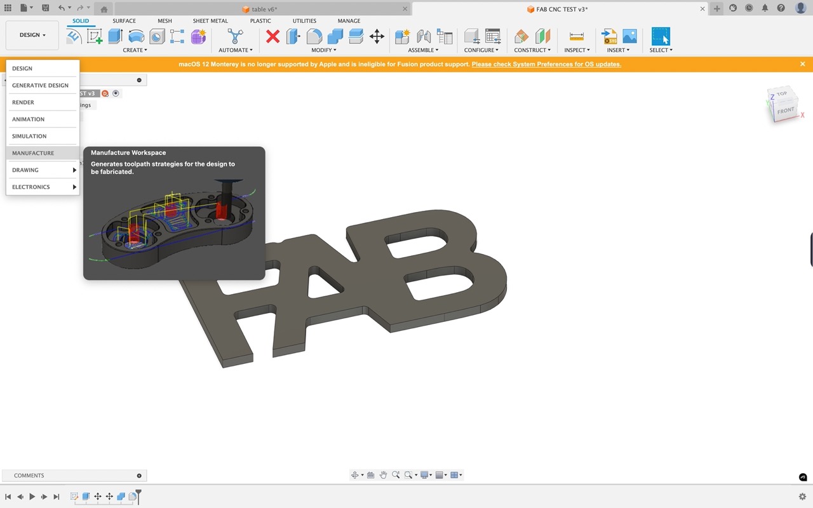This screenshot has width=813, height=508.
Task: Expand the AUTOMATE dropdown
Action: coord(236,50)
